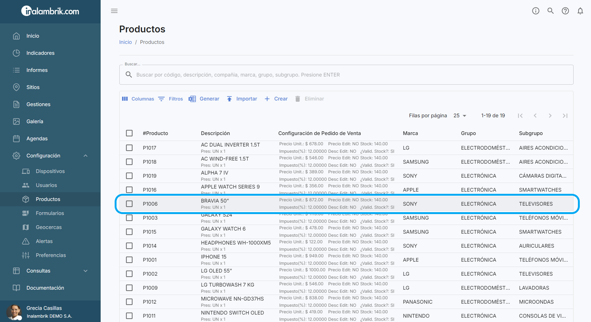Check the box for product P1001
The image size is (591, 322).
pyautogui.click(x=129, y=260)
